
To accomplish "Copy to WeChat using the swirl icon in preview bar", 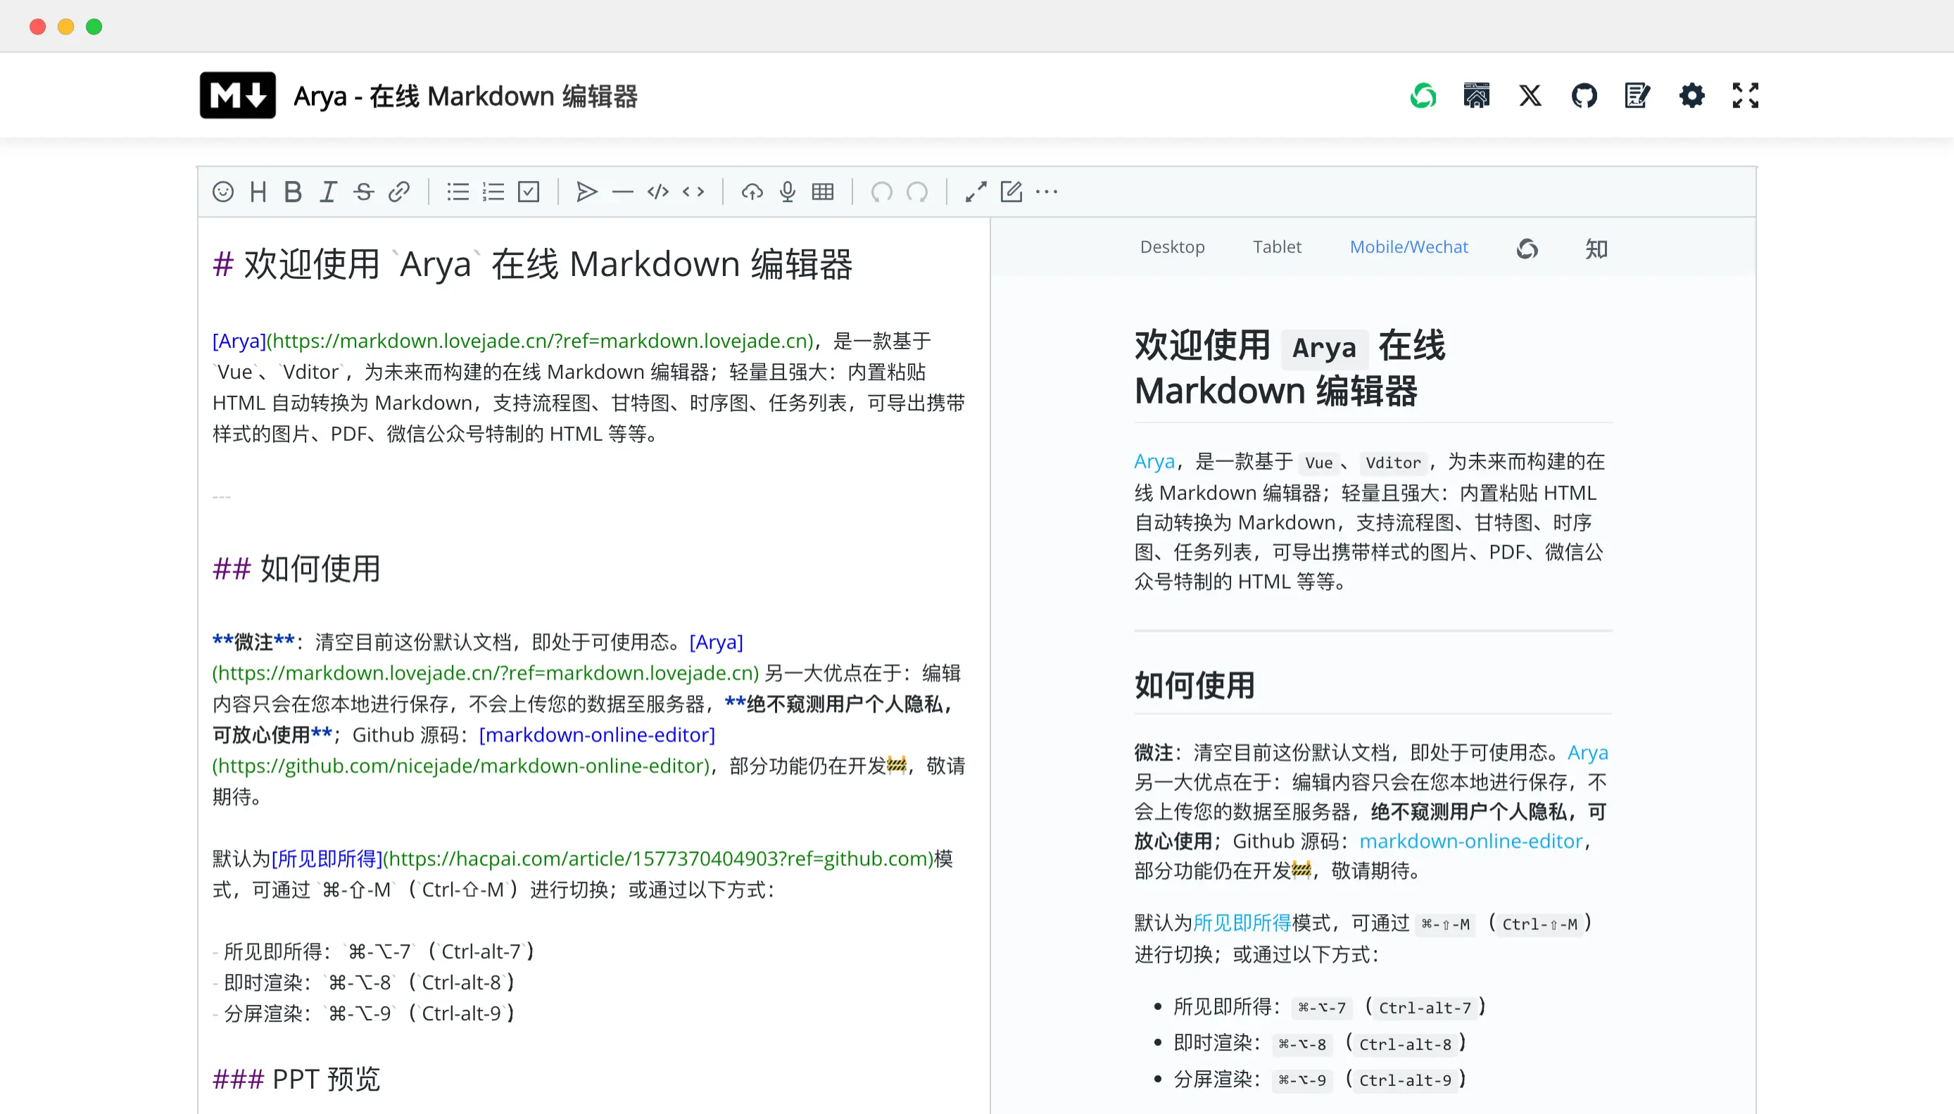I will [1527, 249].
